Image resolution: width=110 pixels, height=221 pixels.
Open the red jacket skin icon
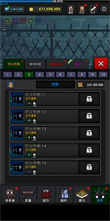tap(46, 194)
